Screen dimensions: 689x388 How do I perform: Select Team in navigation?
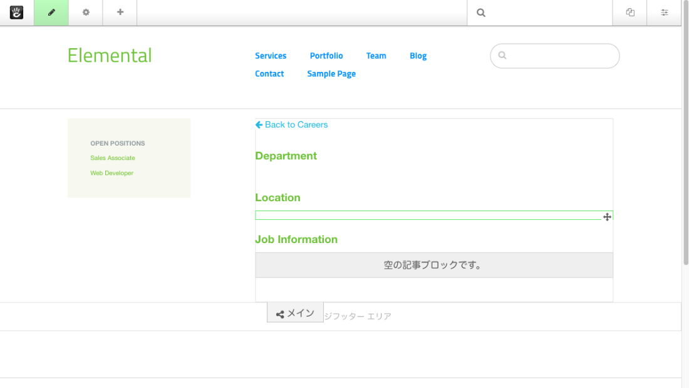pyautogui.click(x=376, y=56)
